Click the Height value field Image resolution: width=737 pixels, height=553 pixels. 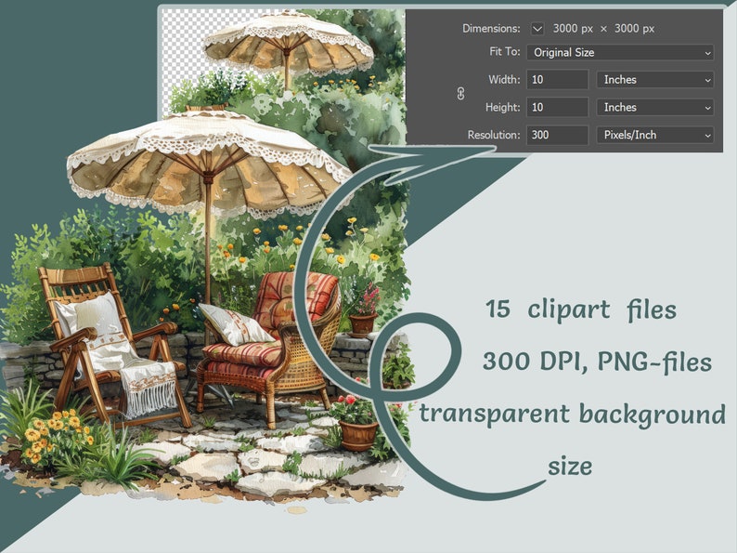pyautogui.click(x=557, y=107)
